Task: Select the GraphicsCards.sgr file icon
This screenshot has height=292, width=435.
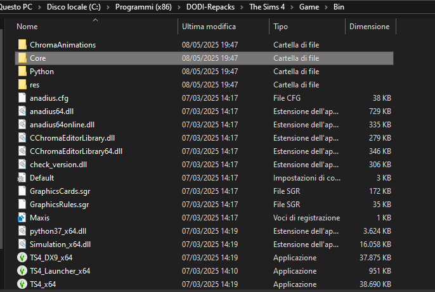Action: point(22,191)
